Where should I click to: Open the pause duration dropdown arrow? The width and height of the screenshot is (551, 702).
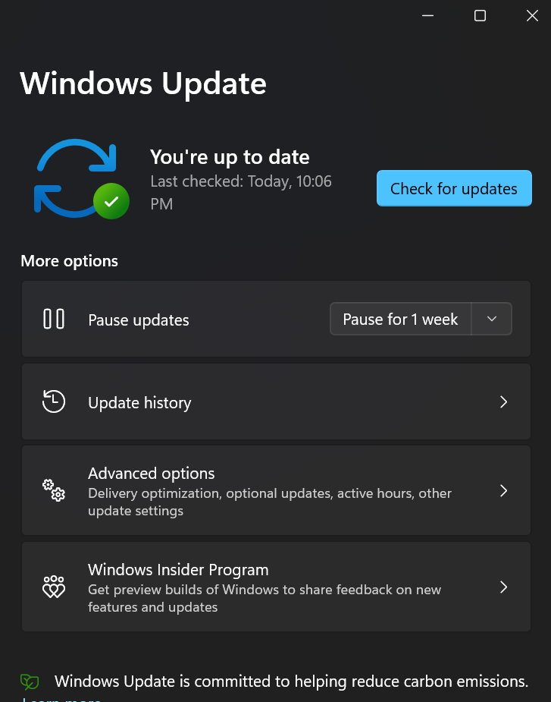click(x=492, y=320)
